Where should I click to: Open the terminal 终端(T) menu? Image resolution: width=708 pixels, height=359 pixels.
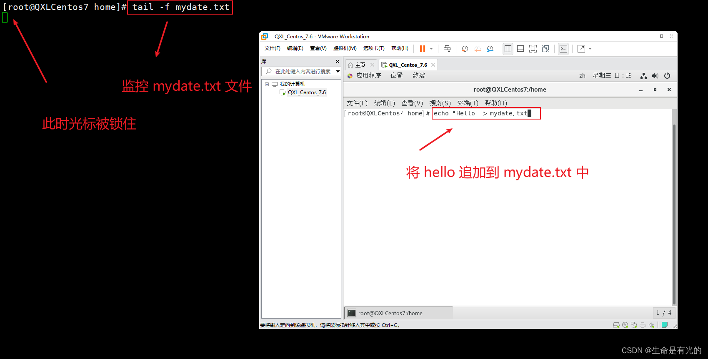click(468, 103)
